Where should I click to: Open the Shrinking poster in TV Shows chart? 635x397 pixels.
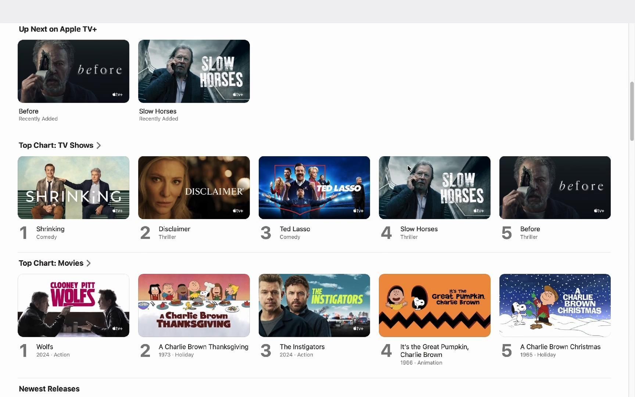pos(73,187)
